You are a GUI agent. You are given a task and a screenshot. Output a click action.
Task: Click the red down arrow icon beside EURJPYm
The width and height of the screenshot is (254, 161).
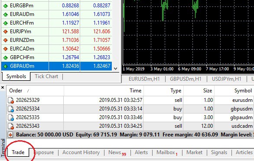pyautogui.click(x=6, y=32)
